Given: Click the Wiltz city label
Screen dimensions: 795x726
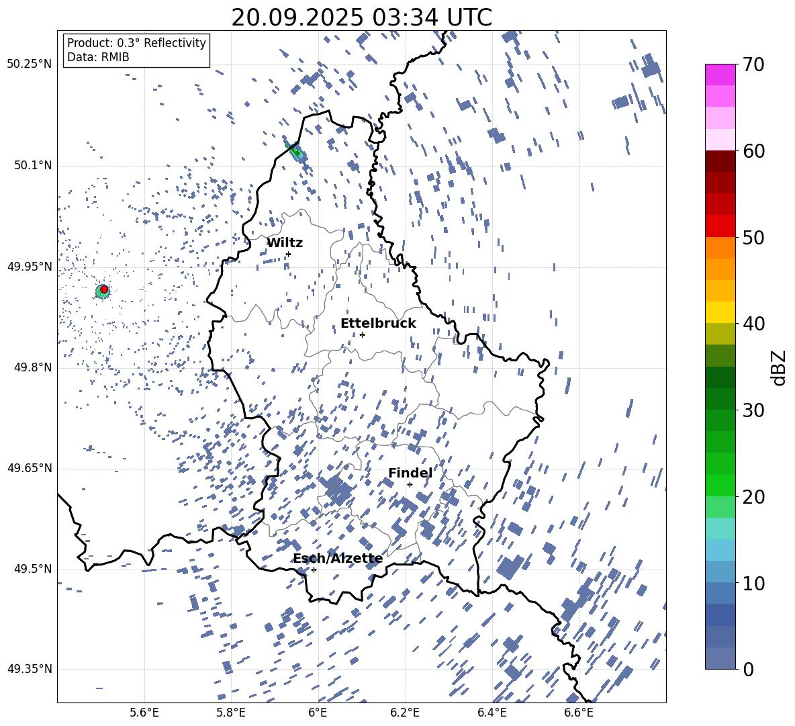Looking at the screenshot, I should coord(285,242).
